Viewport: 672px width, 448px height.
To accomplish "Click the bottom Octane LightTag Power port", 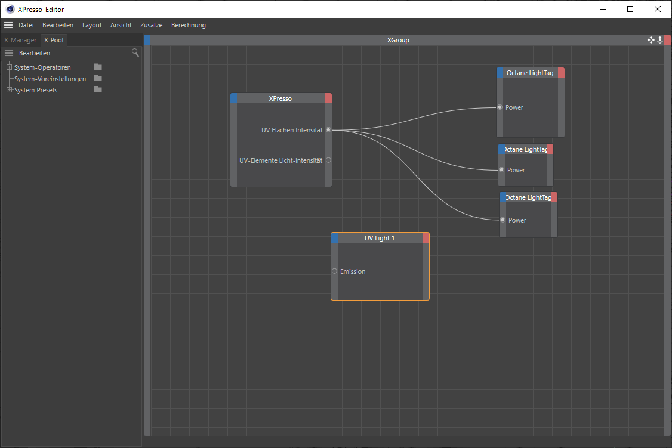I will (503, 220).
